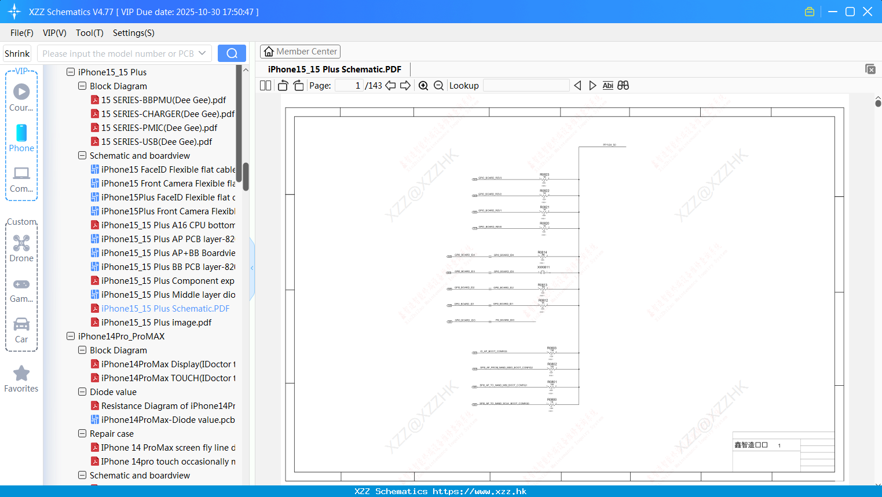Open the Tool(T) menu
882x497 pixels.
[x=90, y=33]
